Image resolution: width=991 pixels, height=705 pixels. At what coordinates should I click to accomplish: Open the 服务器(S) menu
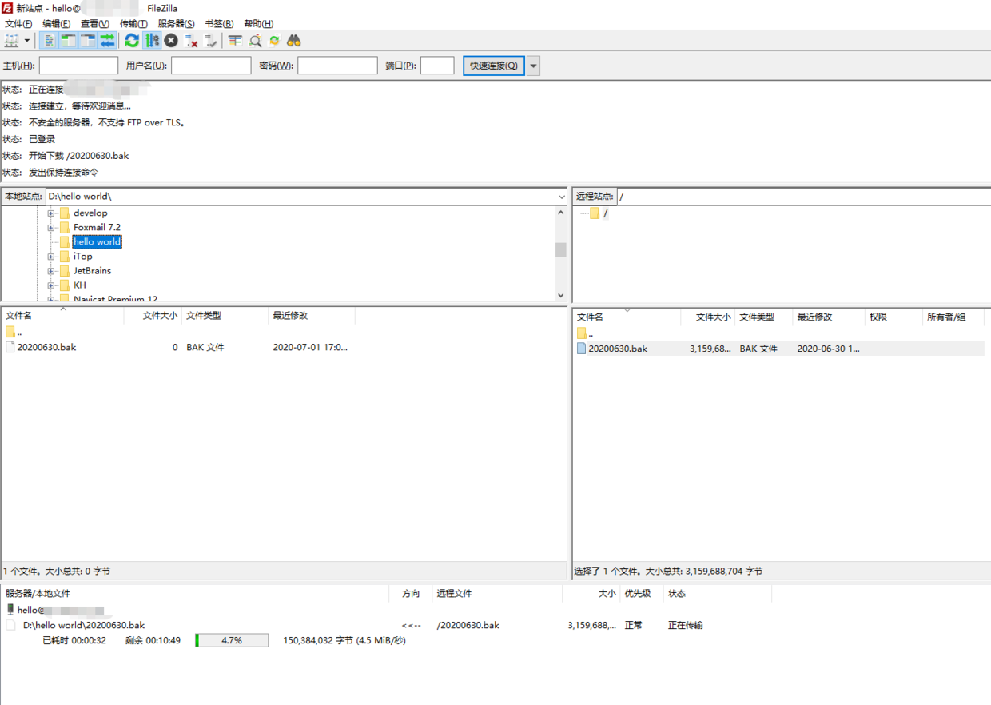[176, 24]
